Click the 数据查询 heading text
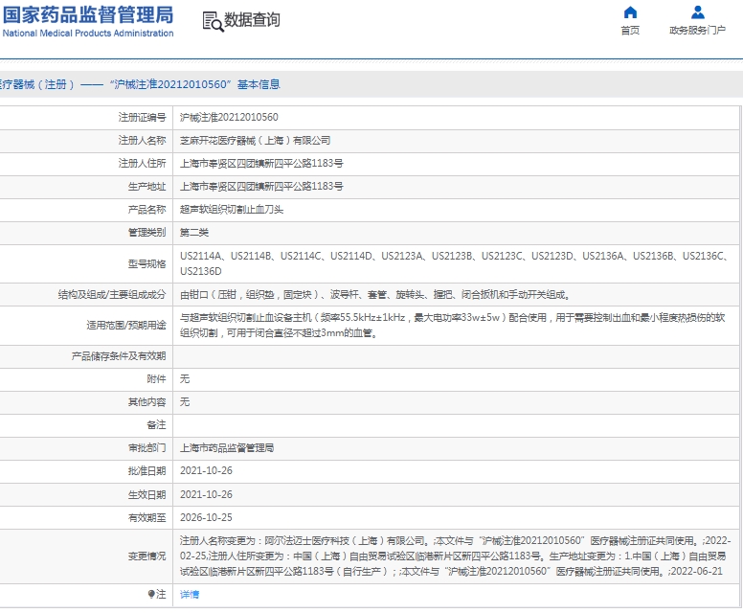Image resolution: width=743 pixels, height=613 pixels. 252,20
